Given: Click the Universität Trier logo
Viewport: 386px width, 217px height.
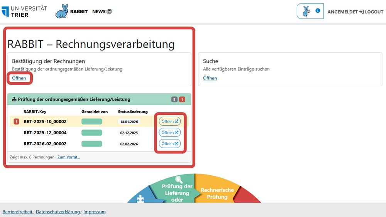Looking at the screenshot, I should tap(24, 12).
